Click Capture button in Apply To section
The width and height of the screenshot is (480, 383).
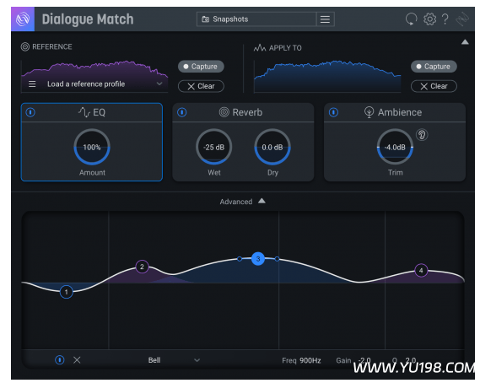pos(434,67)
